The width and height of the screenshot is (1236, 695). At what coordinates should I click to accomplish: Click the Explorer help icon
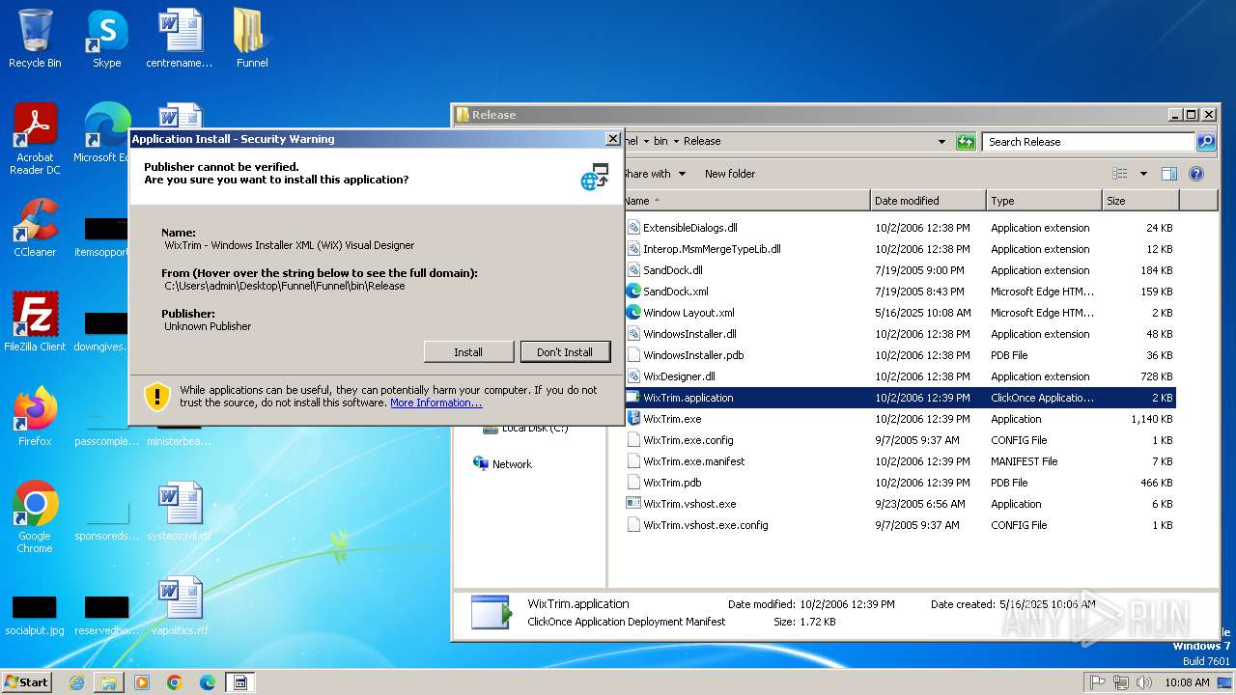1196,174
